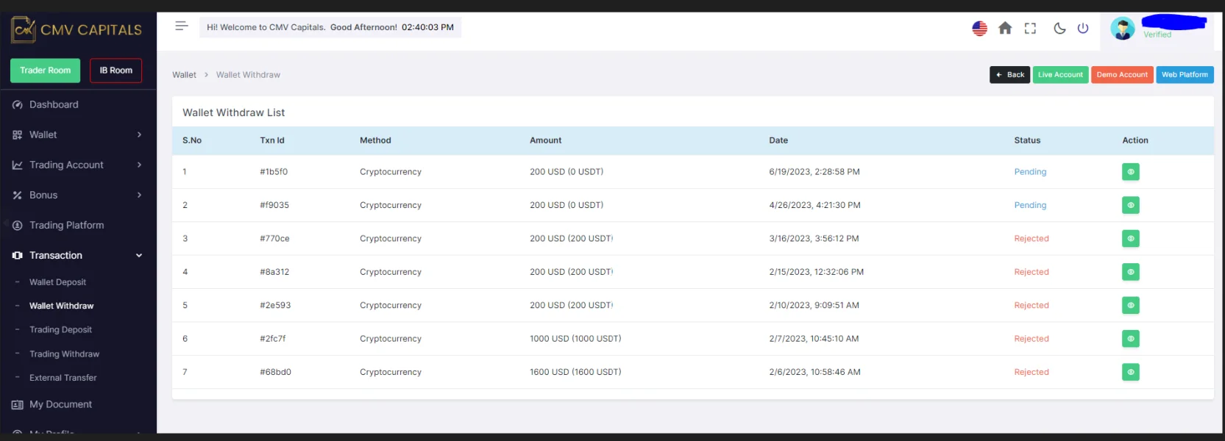Click the hamburger menu icon
Image resolution: width=1225 pixels, height=441 pixels.
click(x=182, y=26)
